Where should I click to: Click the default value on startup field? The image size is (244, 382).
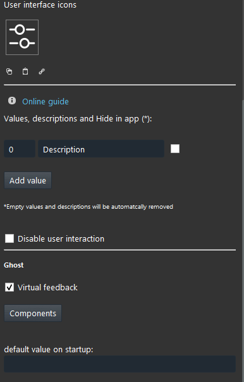tap(120, 364)
